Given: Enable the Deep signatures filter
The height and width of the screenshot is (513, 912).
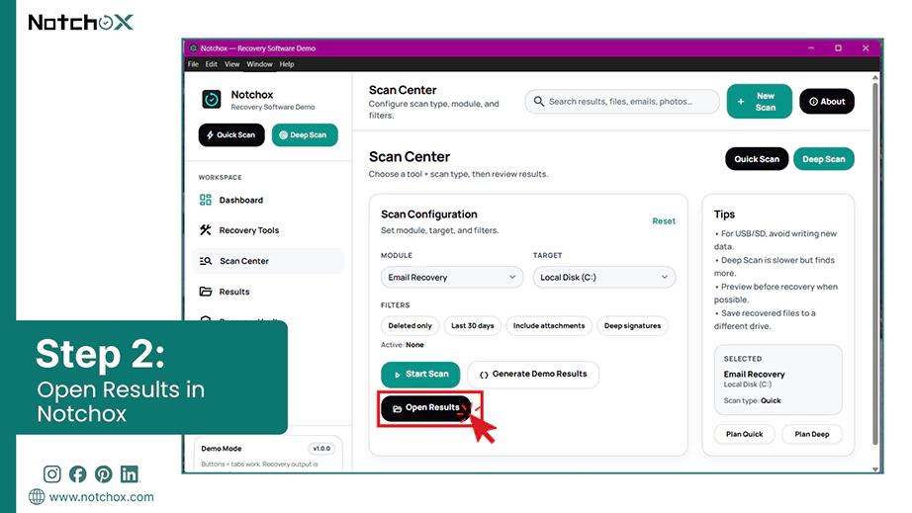Looking at the screenshot, I should point(632,326).
